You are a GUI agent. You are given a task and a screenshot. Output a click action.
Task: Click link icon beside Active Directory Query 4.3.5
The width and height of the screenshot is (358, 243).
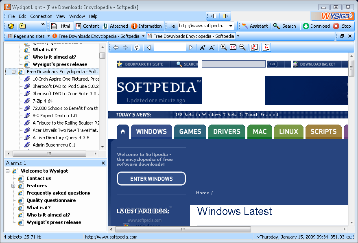[x=27, y=138]
